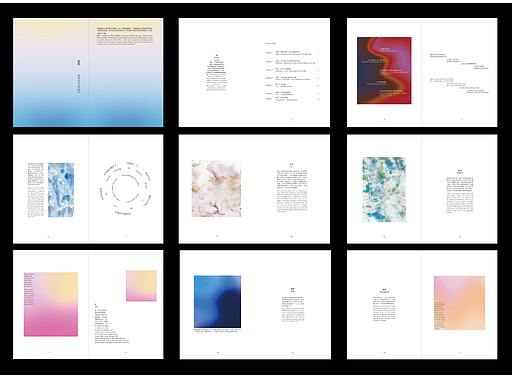Select the blue-green brushstroke painting
This screenshot has height=384, width=512.
(384, 189)
